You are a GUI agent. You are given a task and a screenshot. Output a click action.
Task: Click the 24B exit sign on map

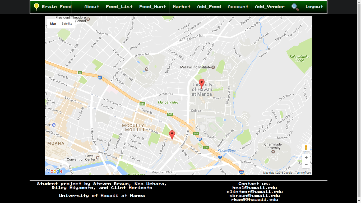pos(196,133)
